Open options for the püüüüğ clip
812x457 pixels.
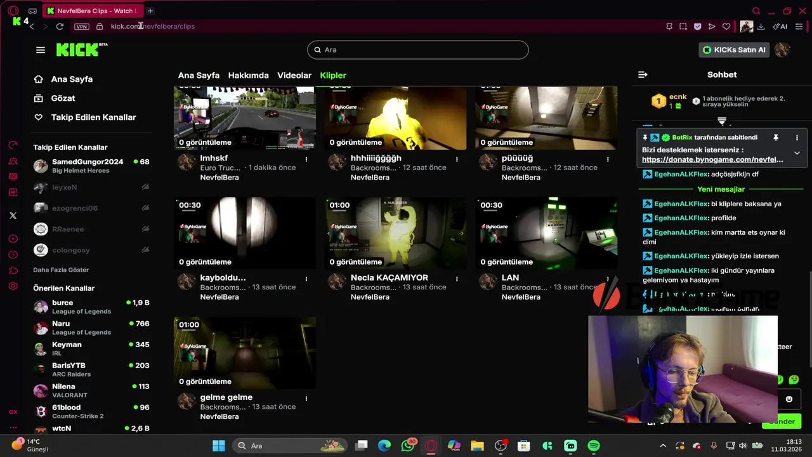point(608,159)
